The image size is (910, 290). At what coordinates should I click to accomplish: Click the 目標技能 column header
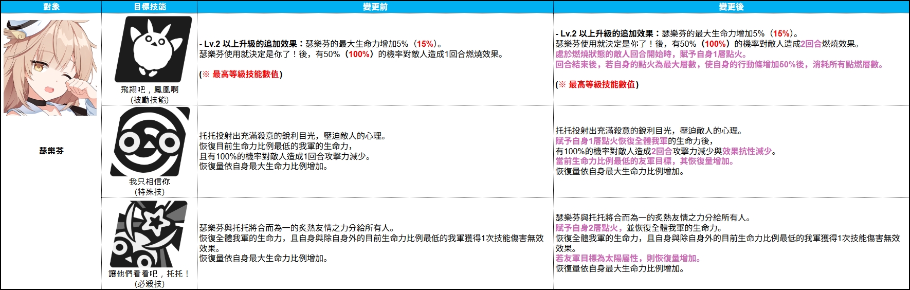click(150, 7)
